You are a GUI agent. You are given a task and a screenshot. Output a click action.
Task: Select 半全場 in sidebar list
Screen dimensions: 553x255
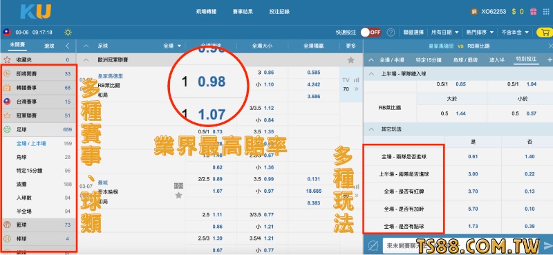[x=24, y=211]
